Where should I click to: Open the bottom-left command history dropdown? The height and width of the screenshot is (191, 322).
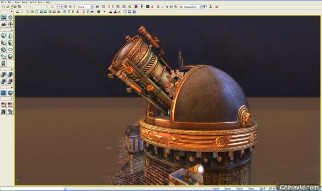65,189
